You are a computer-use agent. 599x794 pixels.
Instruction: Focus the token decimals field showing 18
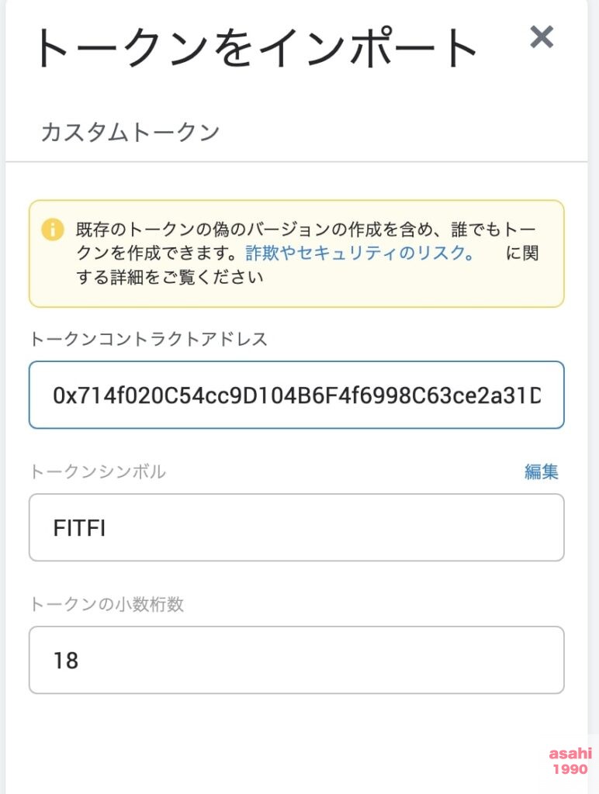pos(296,661)
